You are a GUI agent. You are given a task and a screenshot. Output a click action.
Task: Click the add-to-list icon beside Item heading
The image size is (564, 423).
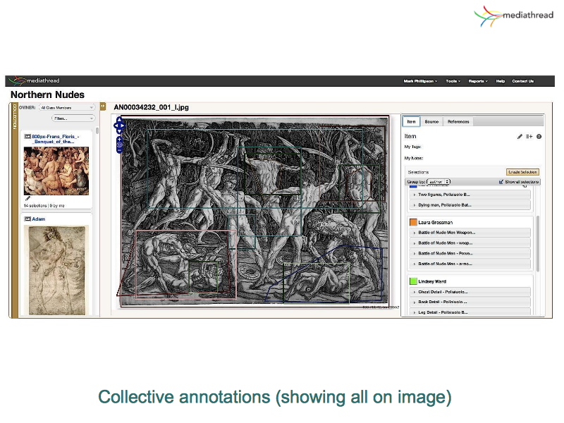529,136
